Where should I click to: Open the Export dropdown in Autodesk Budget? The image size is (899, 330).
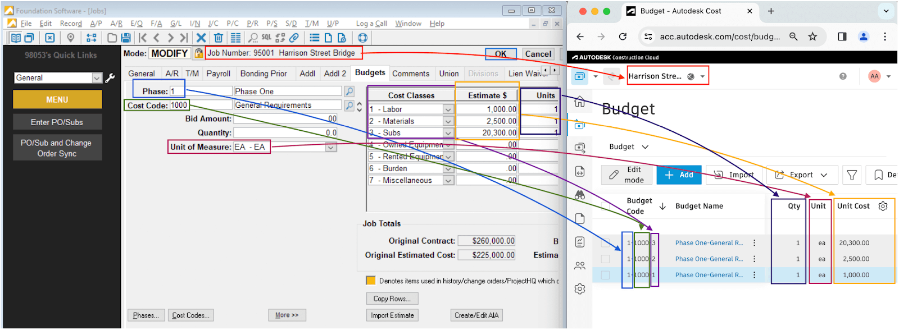[801, 175]
